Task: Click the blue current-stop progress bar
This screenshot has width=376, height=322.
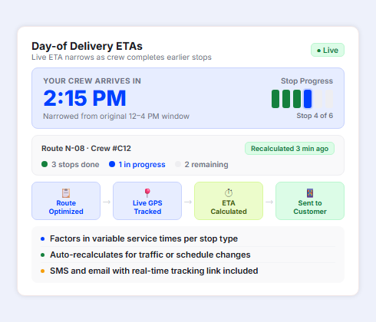Action: click(308, 99)
